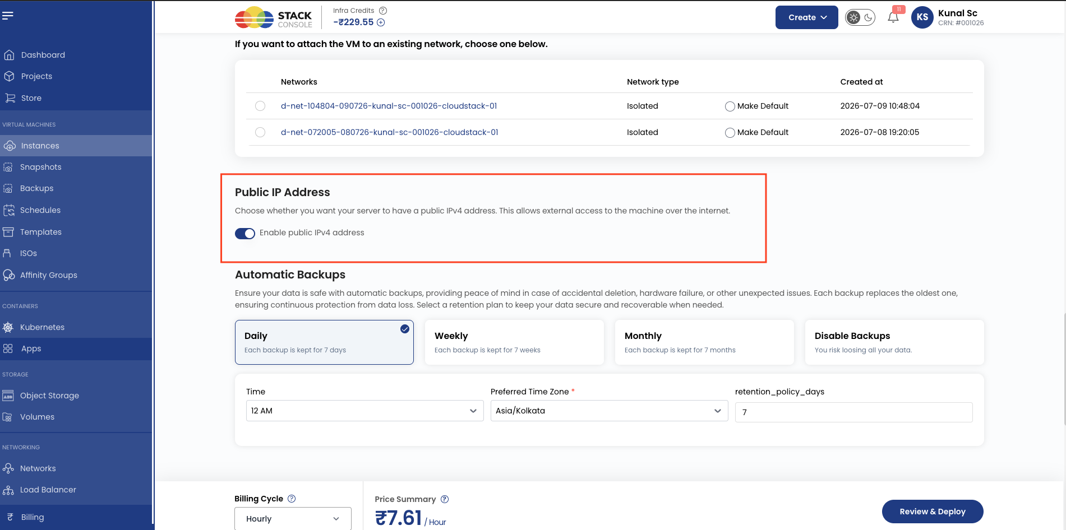Image resolution: width=1066 pixels, height=530 pixels.
Task: Click the Created at column header
Action: [x=861, y=82]
